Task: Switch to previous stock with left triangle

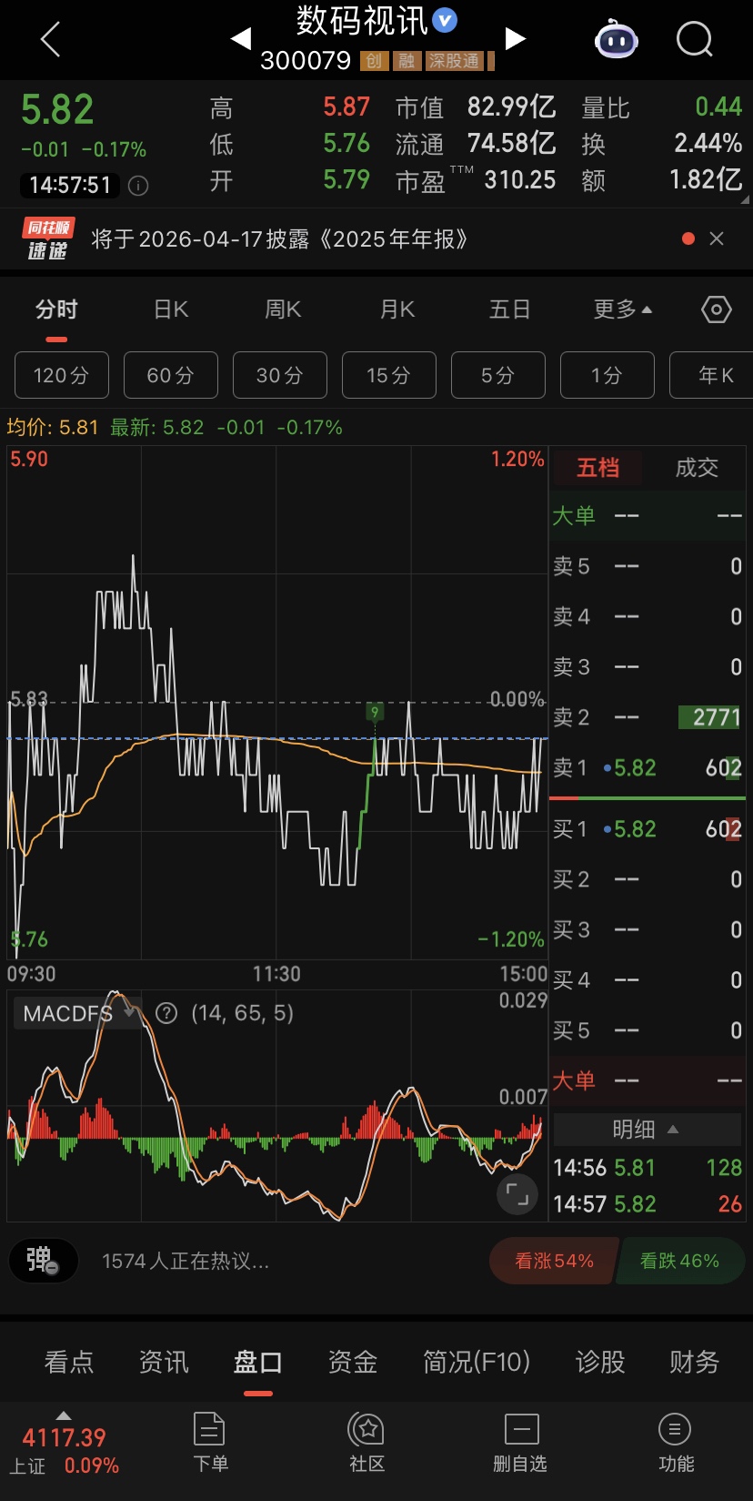Action: pyautogui.click(x=241, y=38)
